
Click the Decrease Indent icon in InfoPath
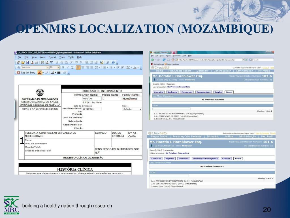click(118, 68)
